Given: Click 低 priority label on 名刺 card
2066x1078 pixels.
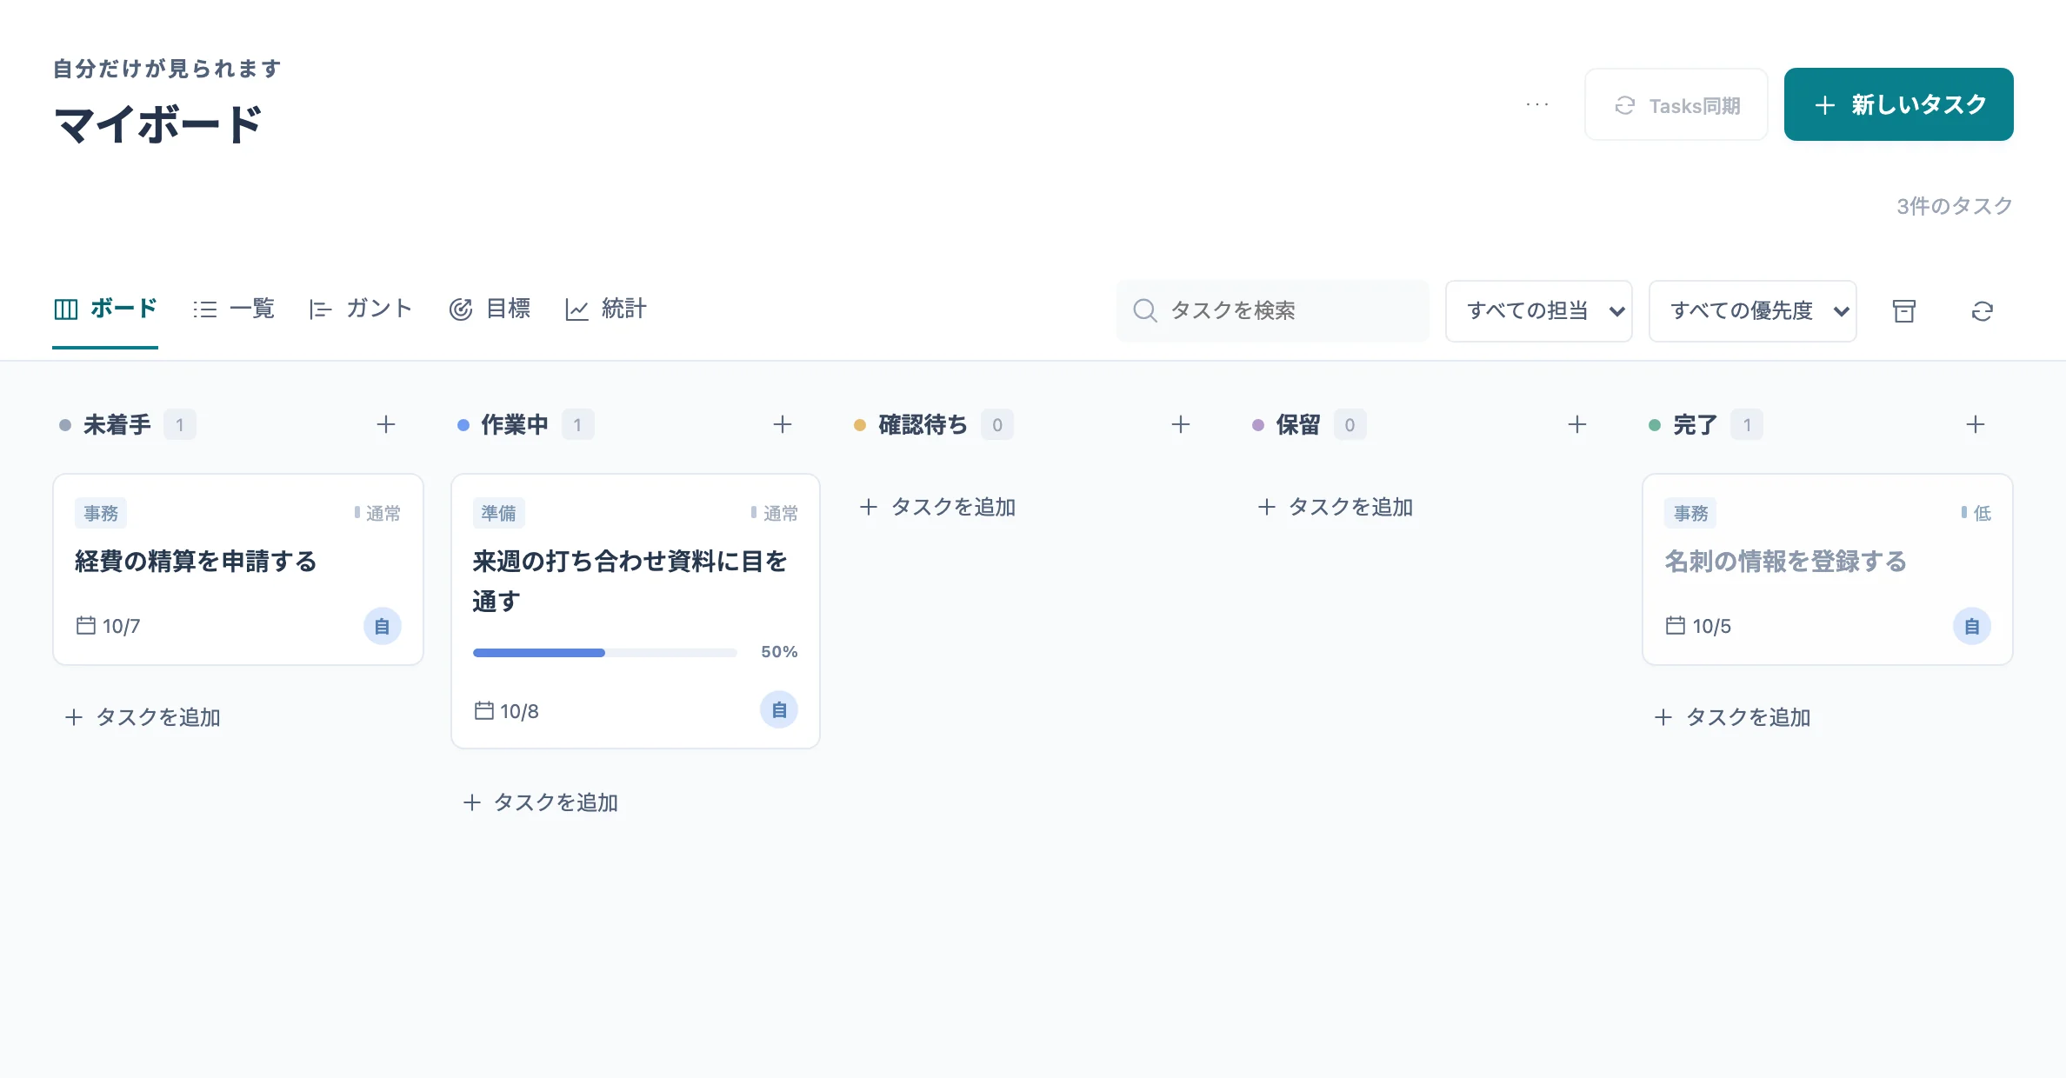Looking at the screenshot, I should (x=1976, y=513).
